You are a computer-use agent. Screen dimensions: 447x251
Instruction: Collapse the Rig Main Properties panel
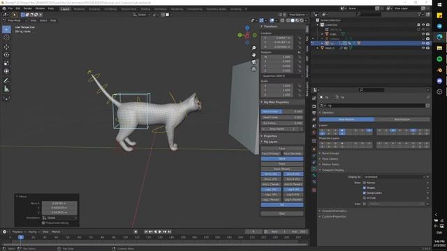pos(275,102)
